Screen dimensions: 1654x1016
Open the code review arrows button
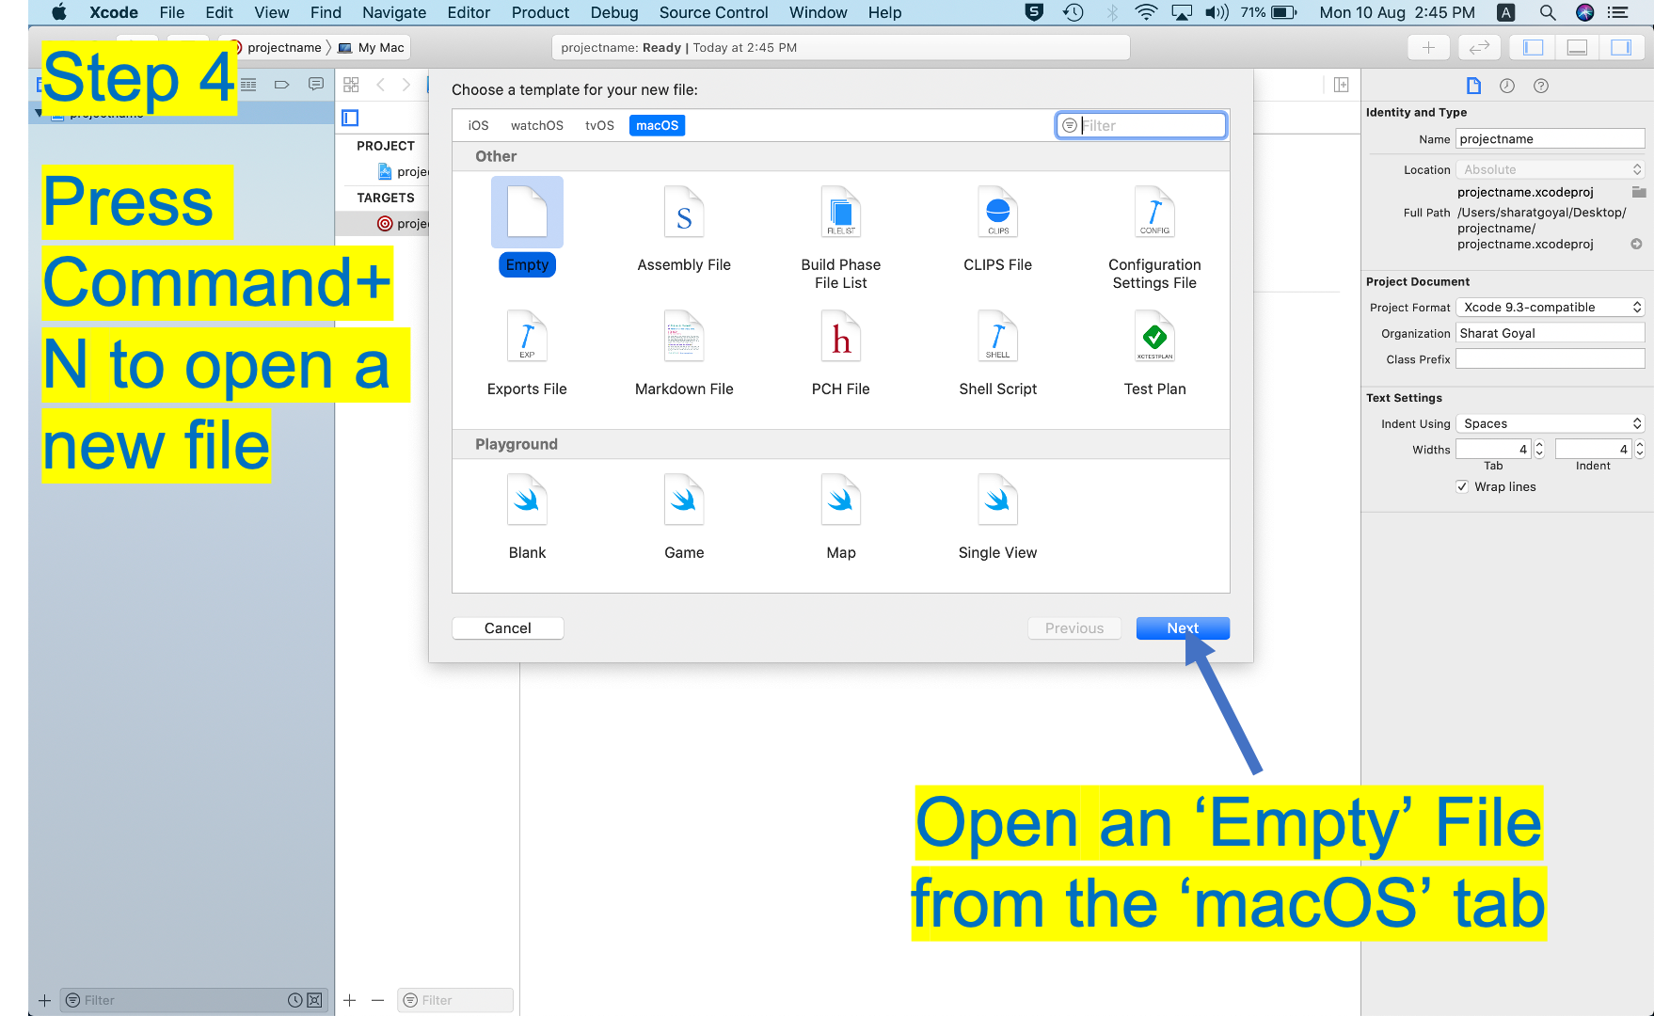point(1480,47)
